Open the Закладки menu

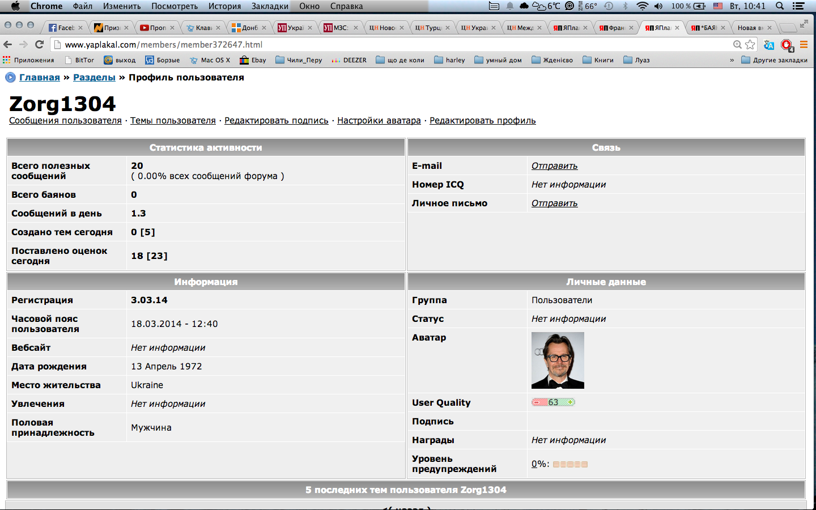(x=270, y=6)
